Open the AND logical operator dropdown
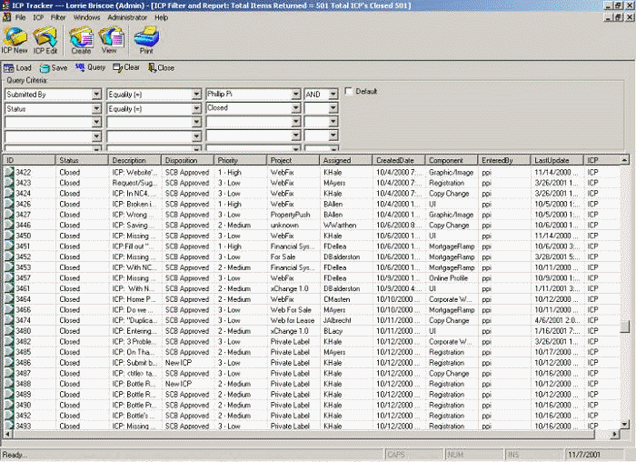The image size is (636, 462). [x=333, y=95]
